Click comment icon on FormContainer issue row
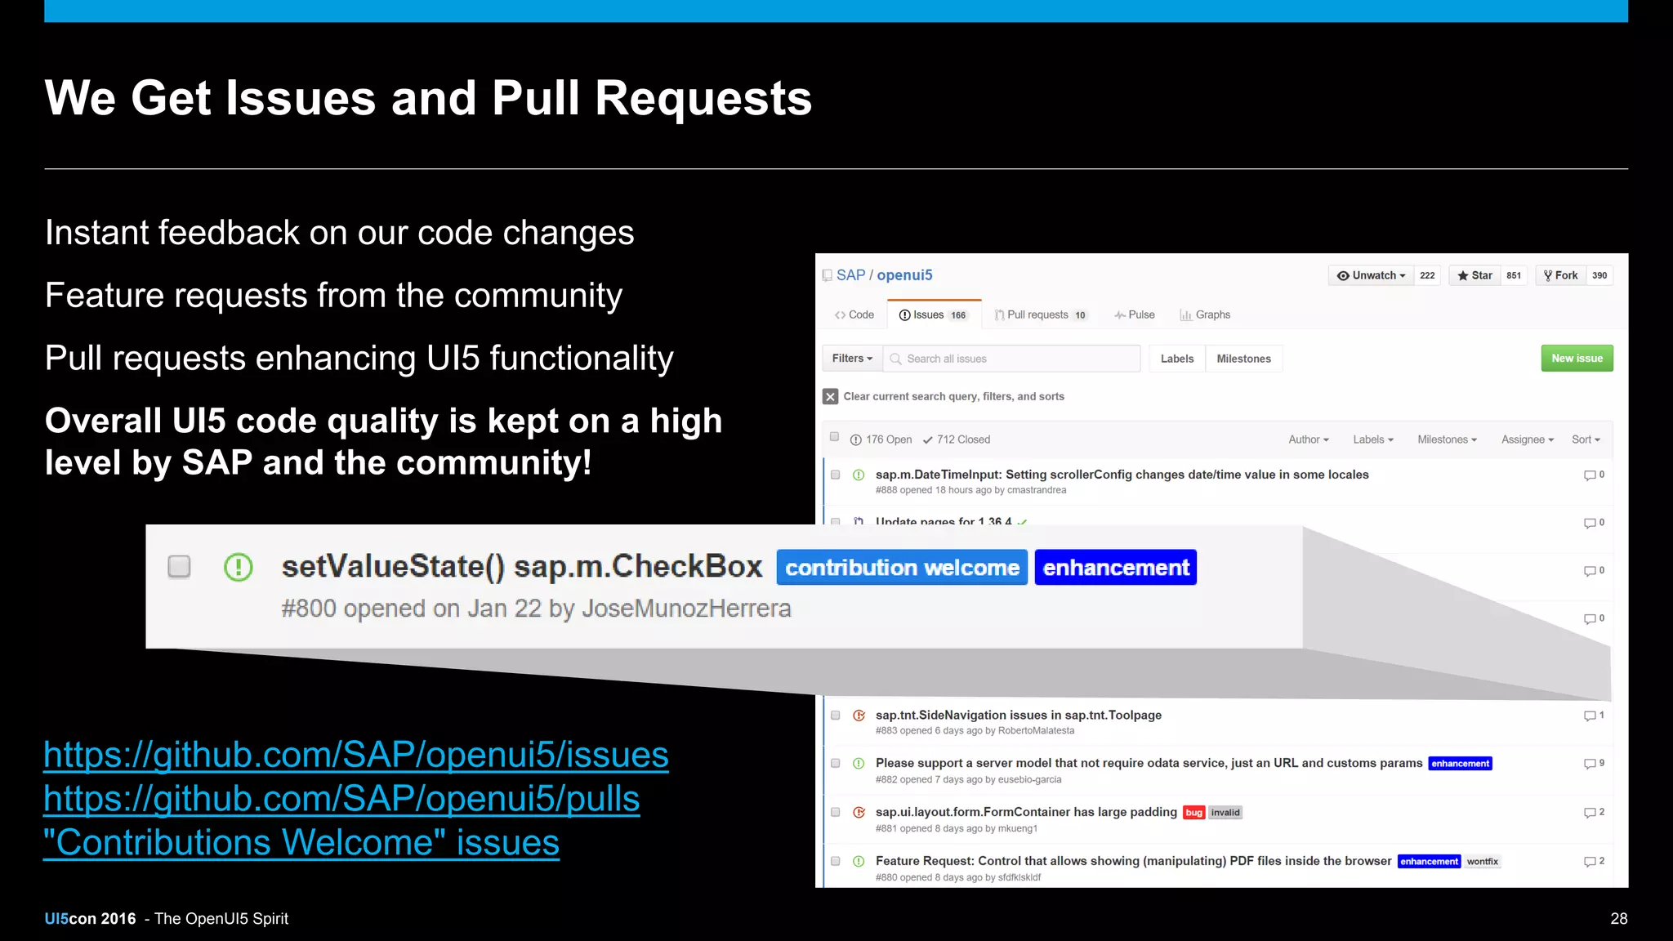The height and width of the screenshot is (941, 1673). 1590,814
